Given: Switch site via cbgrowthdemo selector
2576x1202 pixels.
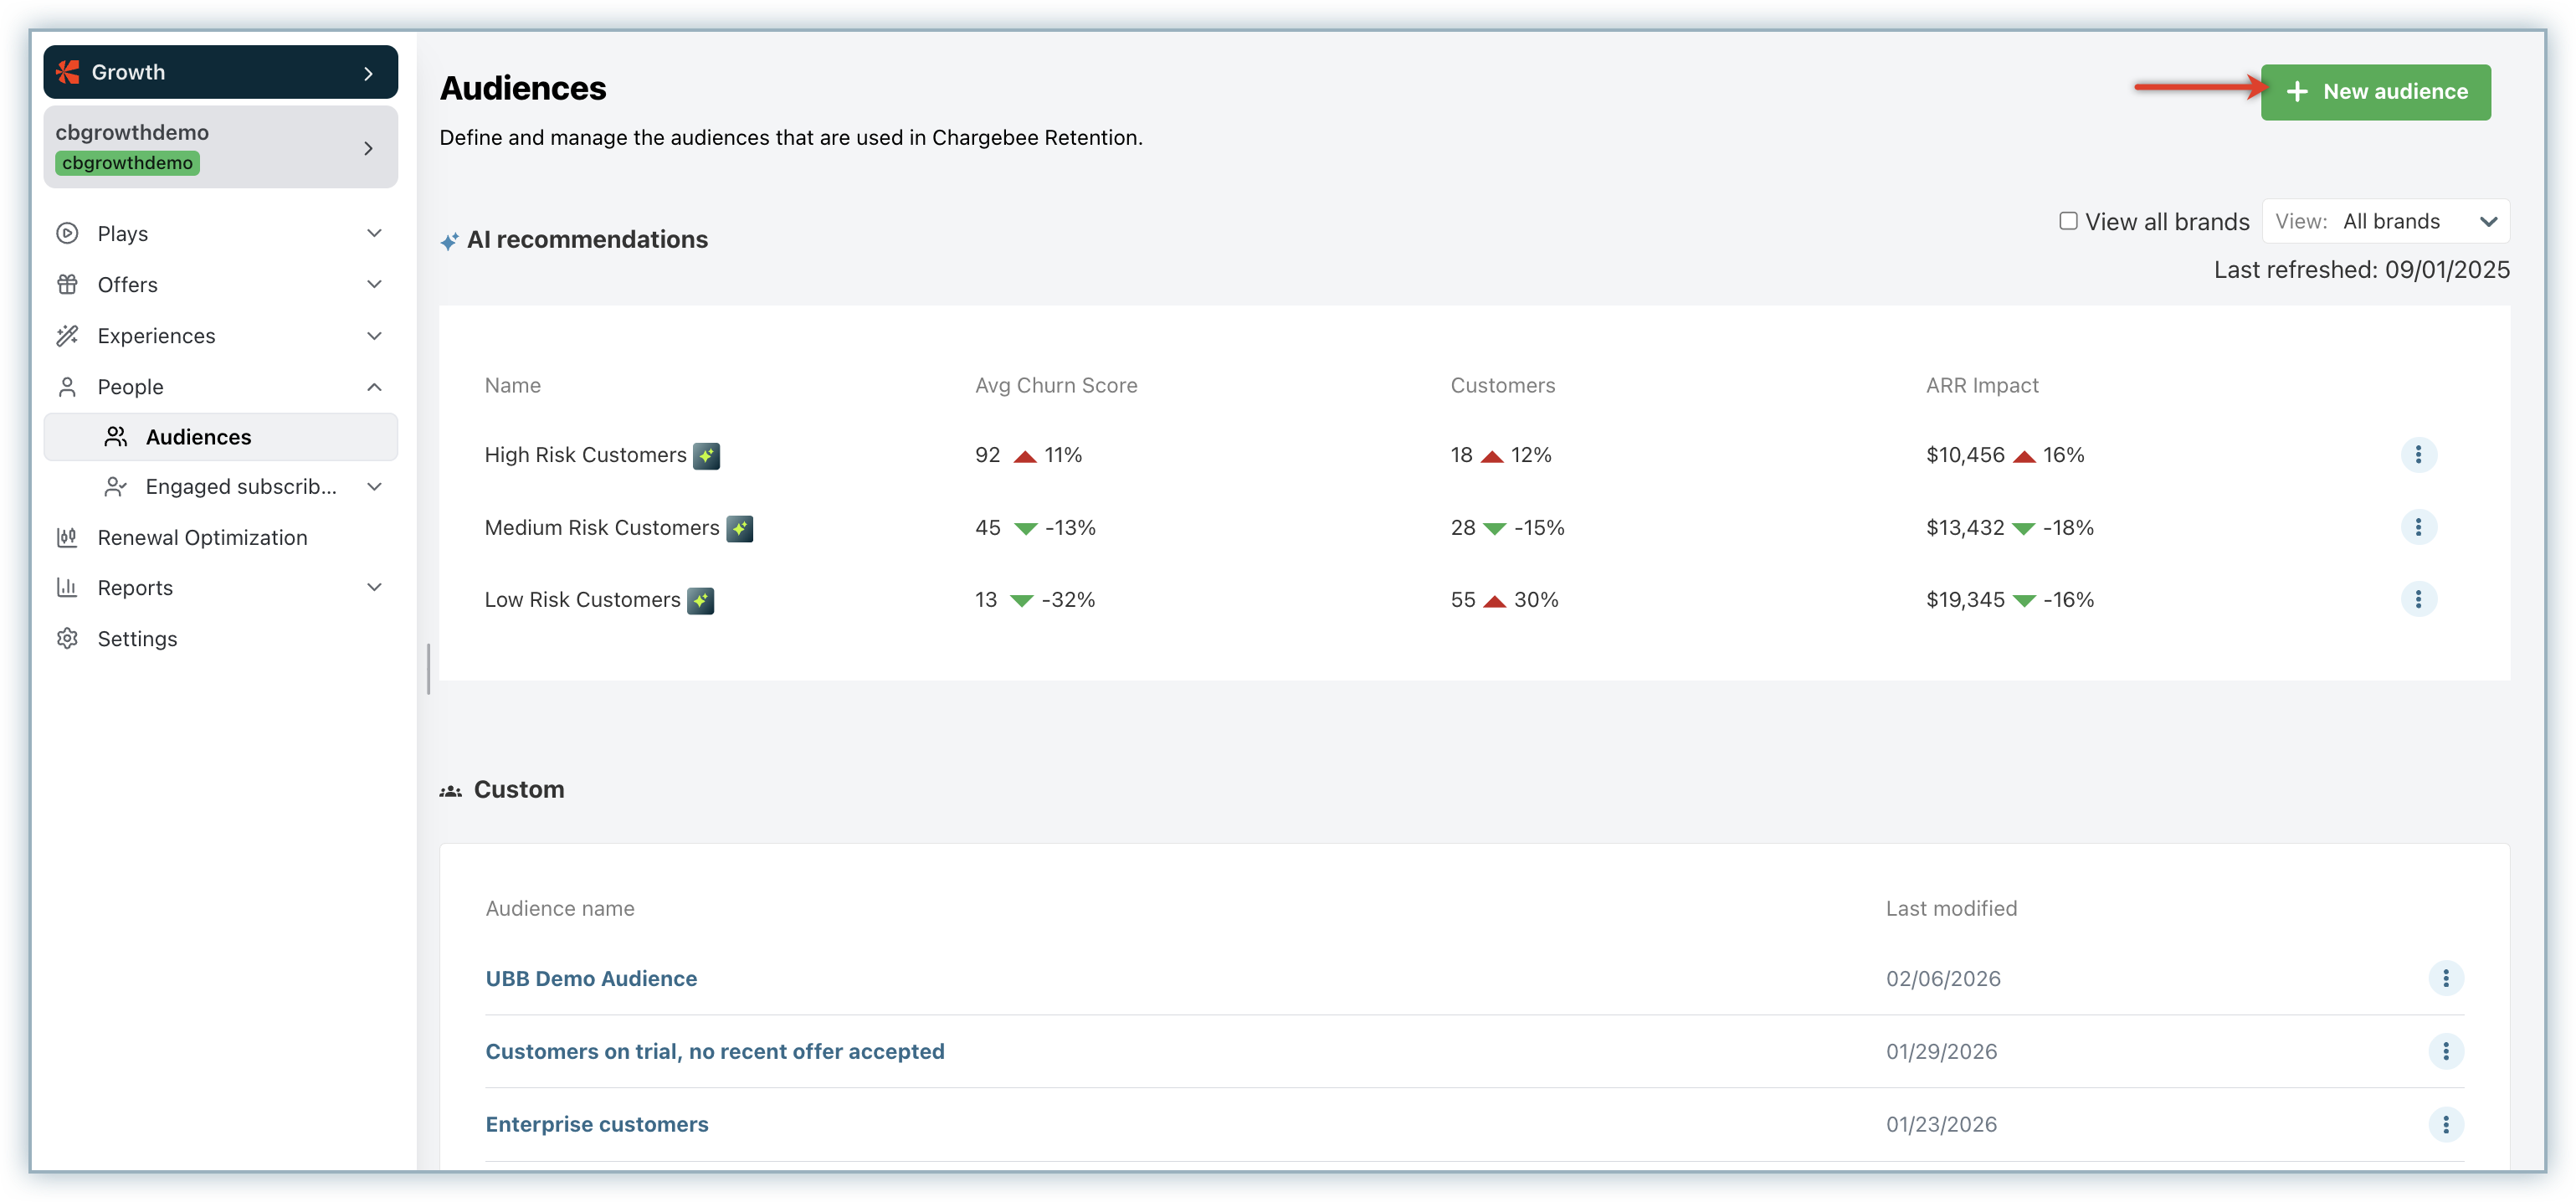Looking at the screenshot, I should tap(220, 147).
